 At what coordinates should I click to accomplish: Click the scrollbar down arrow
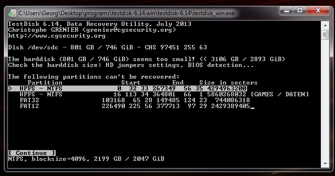pos(325,164)
